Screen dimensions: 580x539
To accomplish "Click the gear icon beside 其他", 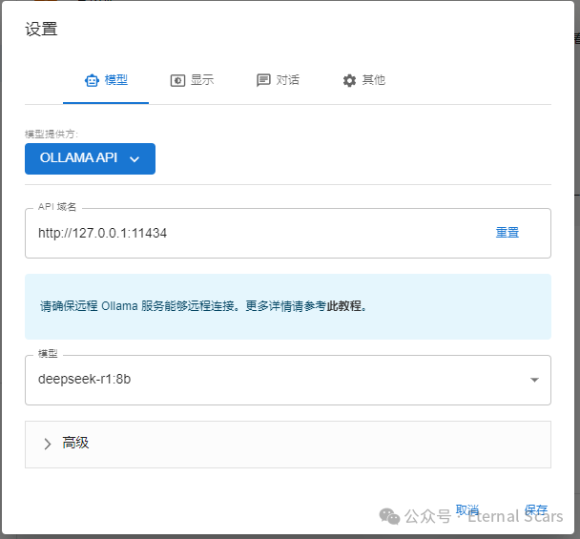I will coord(349,80).
